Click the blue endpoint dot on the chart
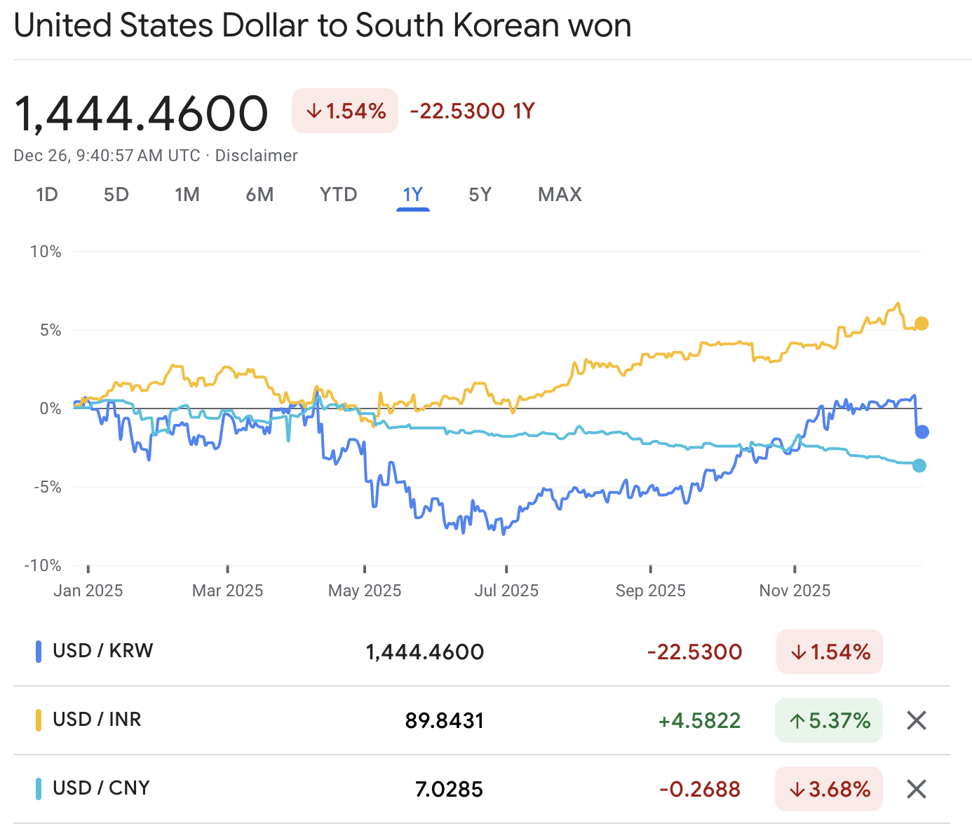Viewport: 972px width, 831px height. pos(922,432)
